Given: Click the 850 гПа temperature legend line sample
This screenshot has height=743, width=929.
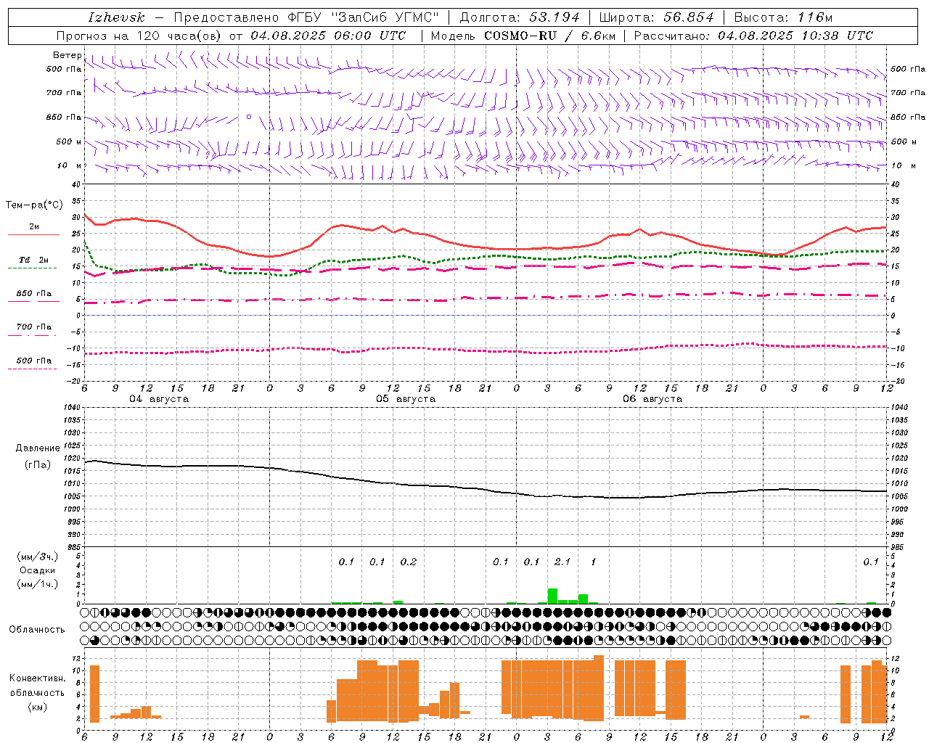Looking at the screenshot, I should pos(33,301).
